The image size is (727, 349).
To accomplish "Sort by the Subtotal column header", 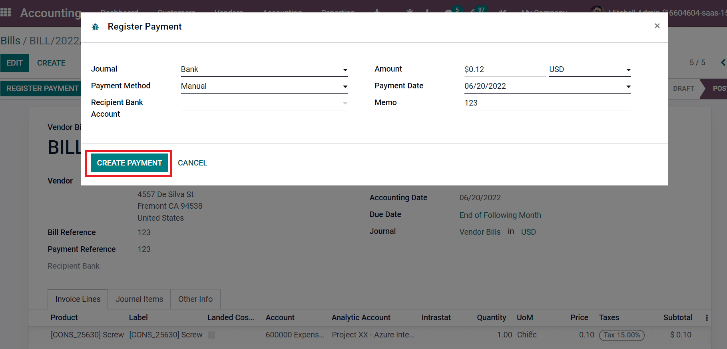I will click(678, 317).
